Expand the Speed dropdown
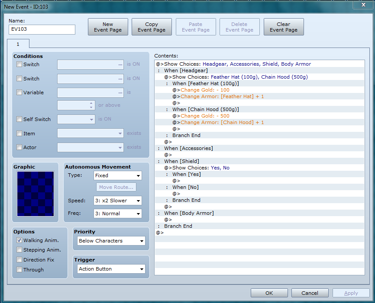This screenshot has width=375, height=303. click(118, 201)
